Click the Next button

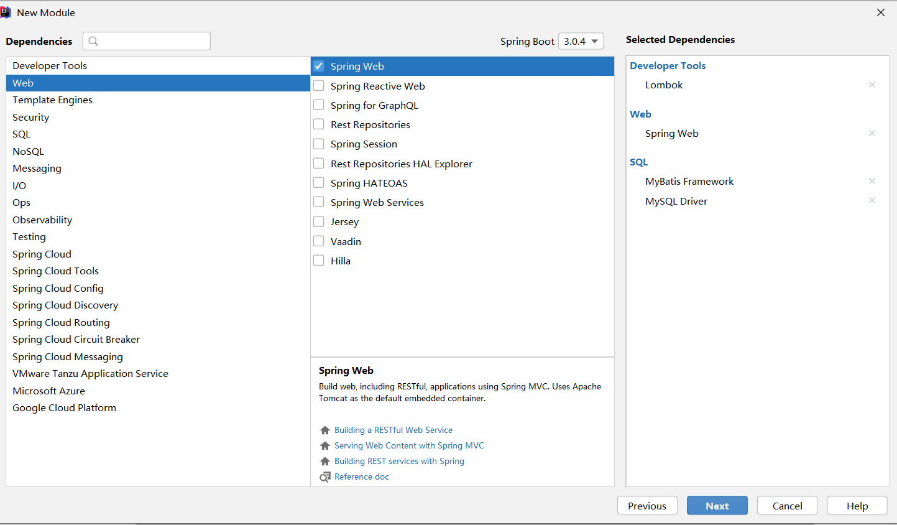click(717, 506)
